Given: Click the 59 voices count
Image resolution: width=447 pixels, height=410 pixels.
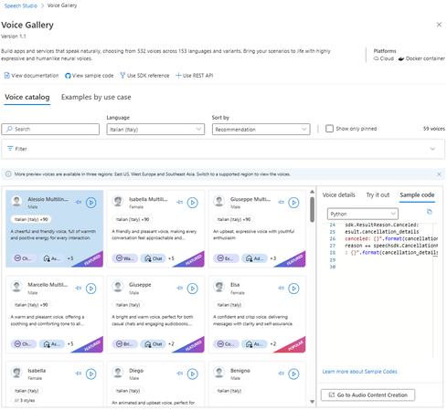Looking at the screenshot, I should 434,129.
